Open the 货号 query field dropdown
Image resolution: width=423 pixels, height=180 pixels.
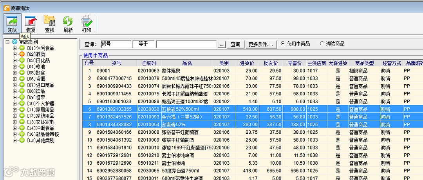[x=116, y=44]
